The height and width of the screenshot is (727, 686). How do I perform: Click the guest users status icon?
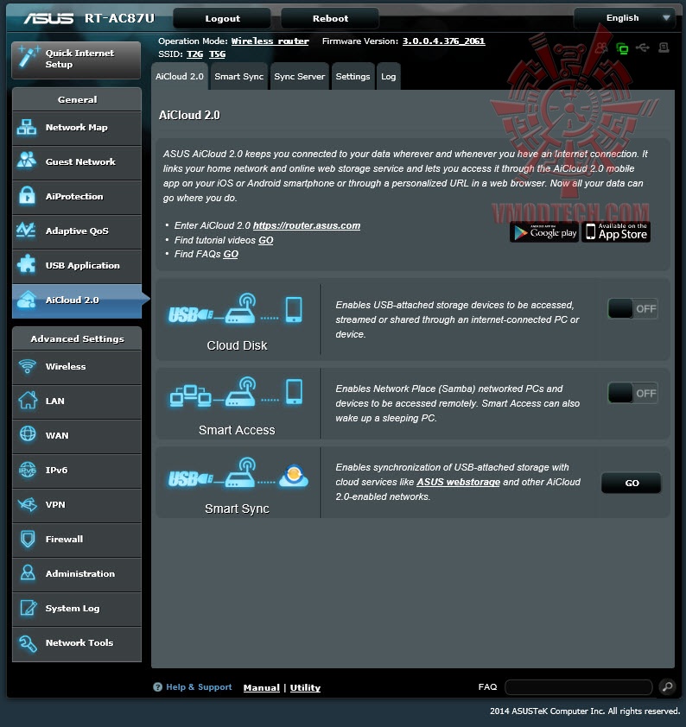tap(601, 47)
